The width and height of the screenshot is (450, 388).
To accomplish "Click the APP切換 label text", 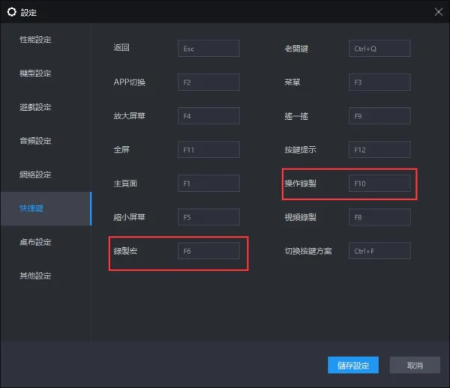I will point(130,82).
